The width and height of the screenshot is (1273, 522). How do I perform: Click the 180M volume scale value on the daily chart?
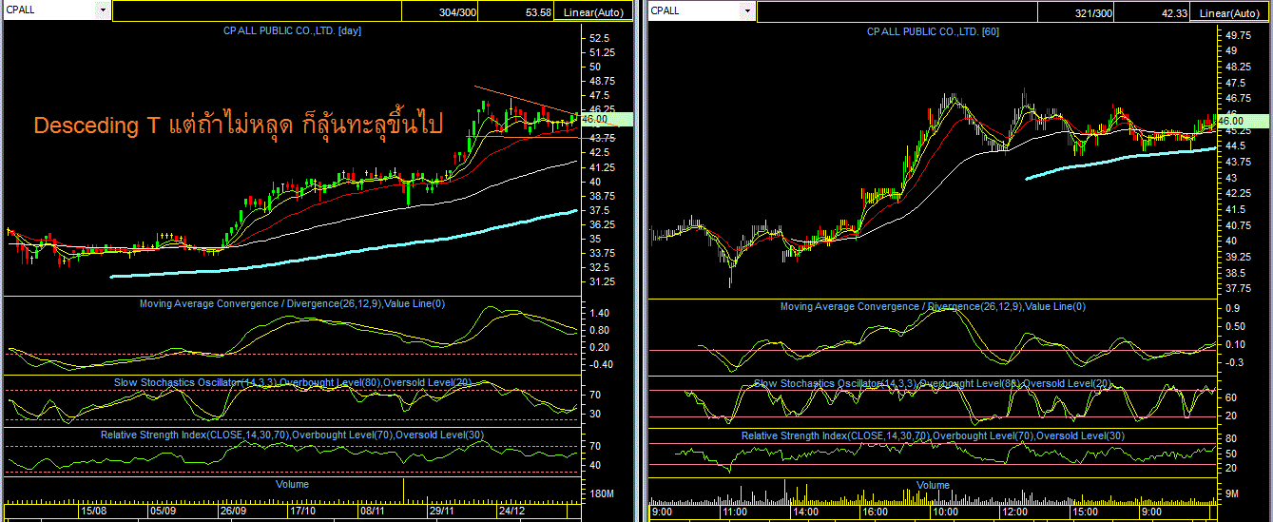[602, 494]
